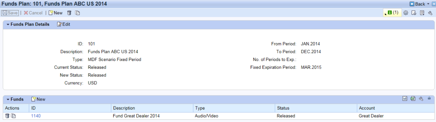Click the page configuration icon beside the gear
This screenshot has height=122, width=436.
[x=414, y=13]
